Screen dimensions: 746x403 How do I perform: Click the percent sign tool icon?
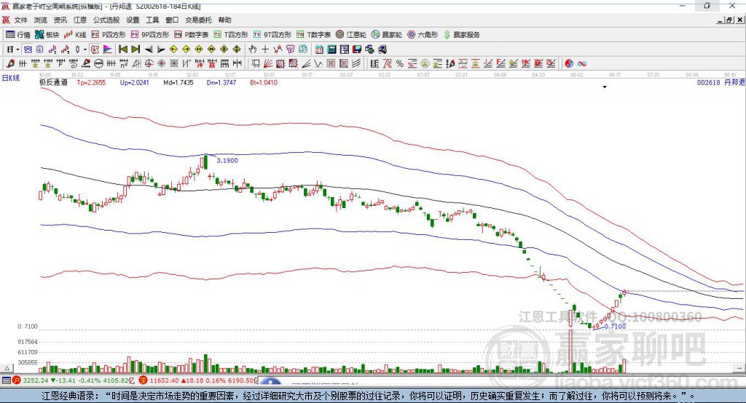400,64
